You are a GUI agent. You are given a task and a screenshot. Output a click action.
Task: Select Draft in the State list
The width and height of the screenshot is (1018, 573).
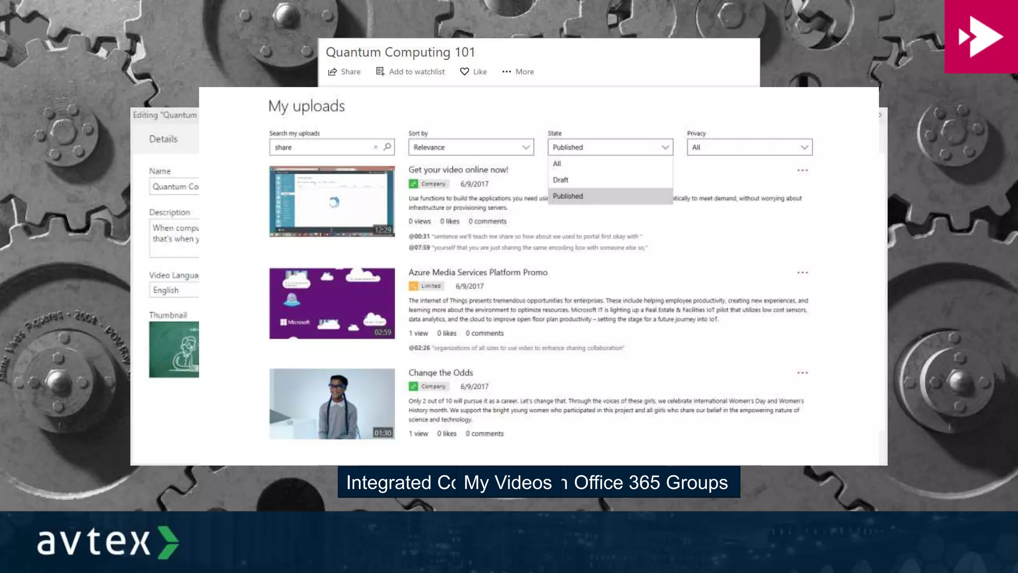610,180
